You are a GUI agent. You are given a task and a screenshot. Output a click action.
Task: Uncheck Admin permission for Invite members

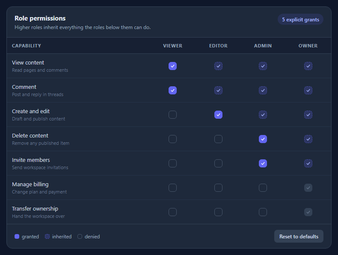(x=263, y=163)
